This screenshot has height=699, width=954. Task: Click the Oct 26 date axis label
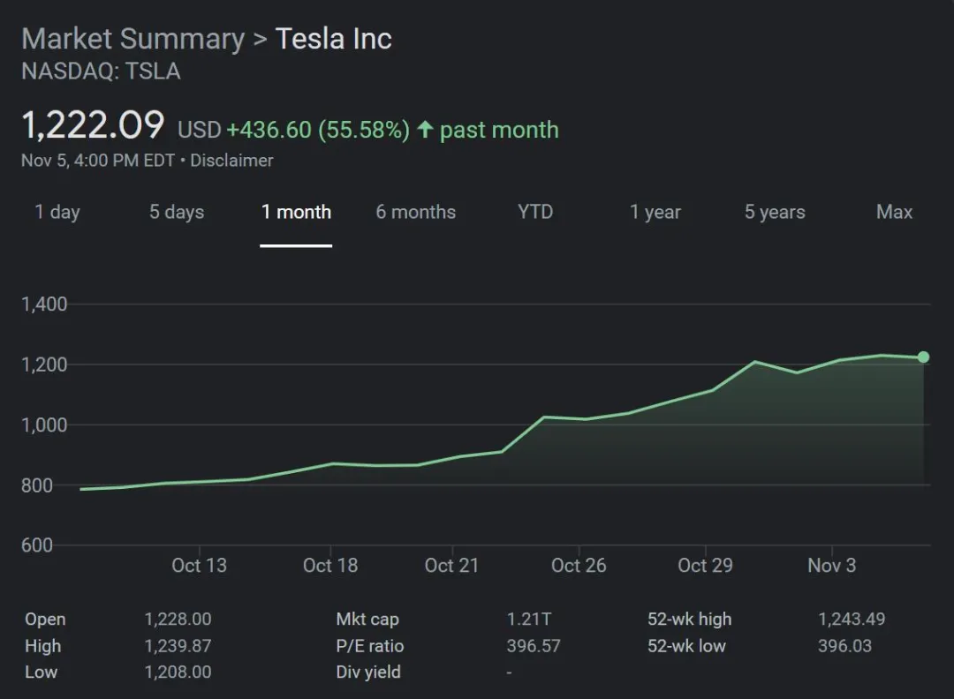tap(579, 565)
